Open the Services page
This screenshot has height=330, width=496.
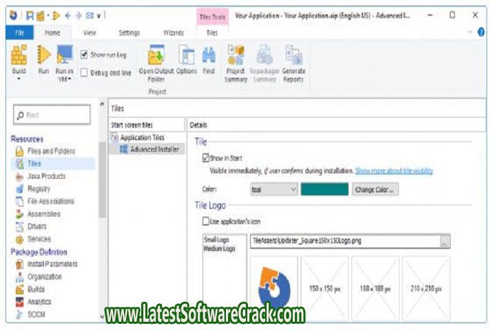pyautogui.click(x=39, y=239)
